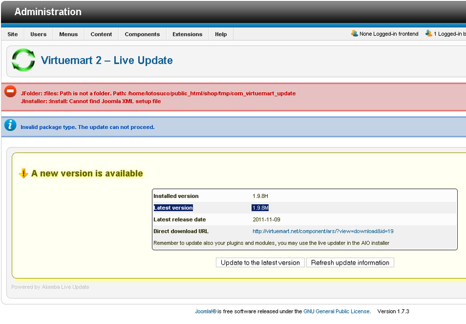Viewport: 466px width, 324px height.
Task: Open the Components menu
Action: 142,34
